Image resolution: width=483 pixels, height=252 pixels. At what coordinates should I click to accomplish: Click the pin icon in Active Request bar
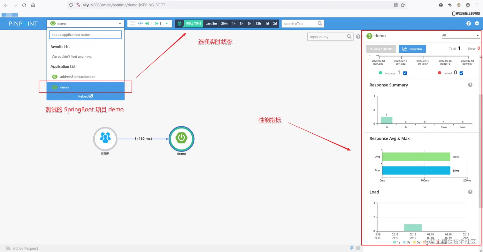tap(352, 248)
